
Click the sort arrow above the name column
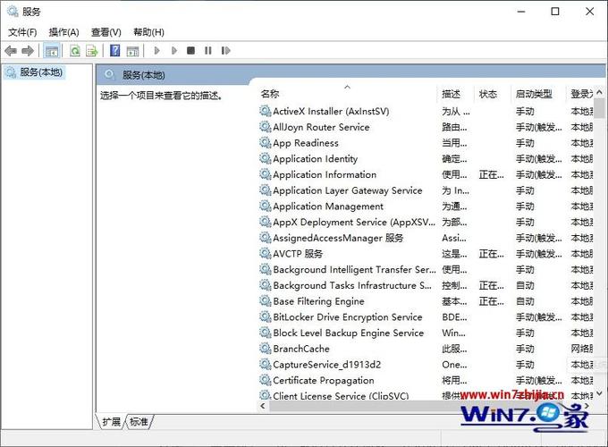pos(348,87)
